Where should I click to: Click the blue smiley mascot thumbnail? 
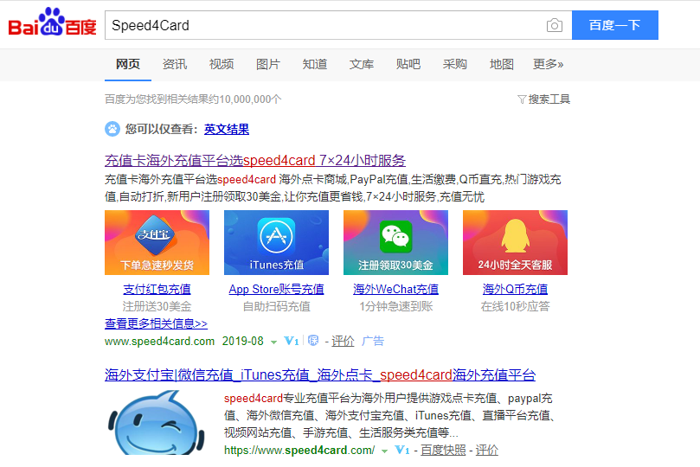pyautogui.click(x=157, y=422)
